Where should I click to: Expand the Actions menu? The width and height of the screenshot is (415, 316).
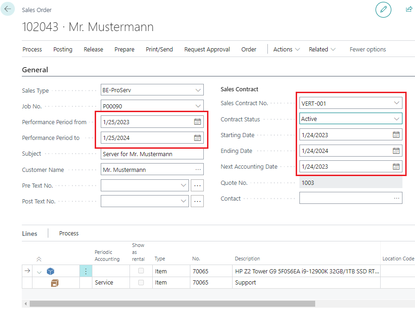coord(286,50)
